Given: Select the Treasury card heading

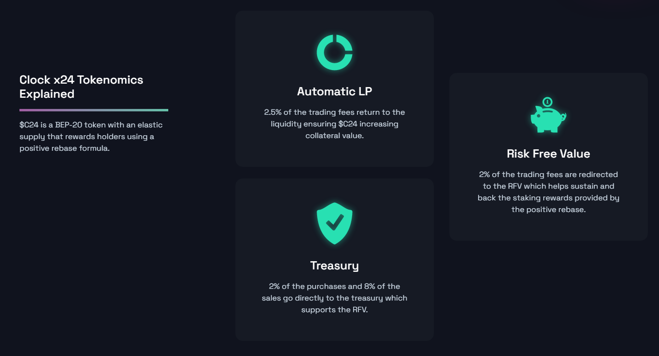Looking at the screenshot, I should 335,266.
